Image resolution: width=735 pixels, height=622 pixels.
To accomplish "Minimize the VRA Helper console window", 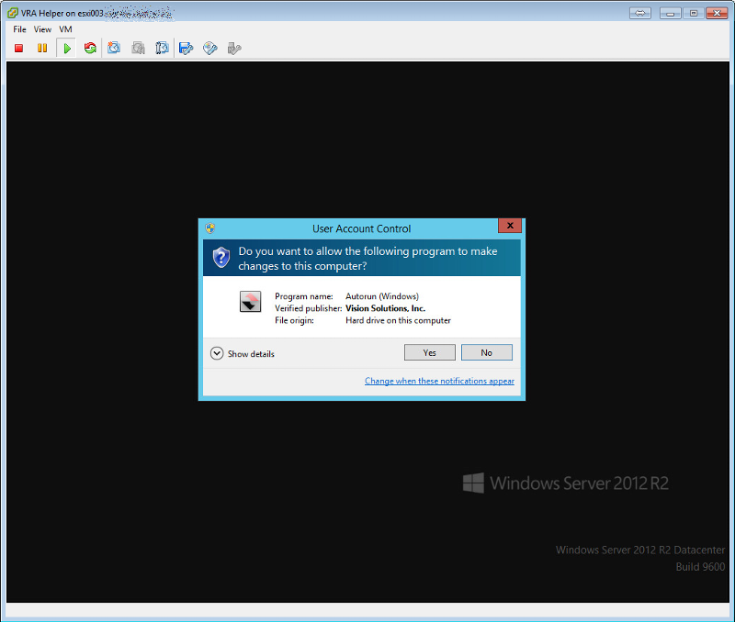I will 671,13.
